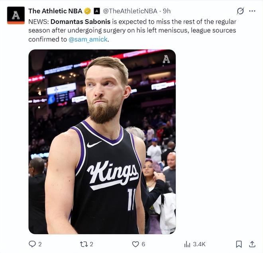Screen dimensions: 263x253
Task: Visit the @TheAthleticNBA handle
Action: 130,11
